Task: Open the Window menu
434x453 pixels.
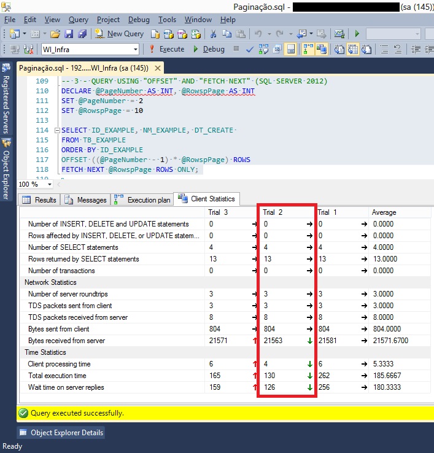Action: tap(198, 20)
